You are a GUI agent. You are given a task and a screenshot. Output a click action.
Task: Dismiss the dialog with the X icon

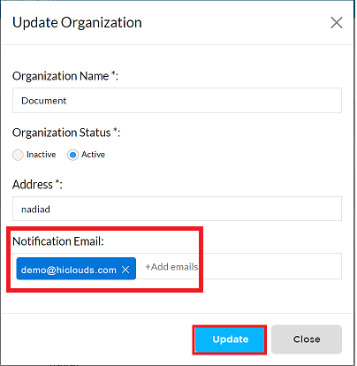point(337,23)
